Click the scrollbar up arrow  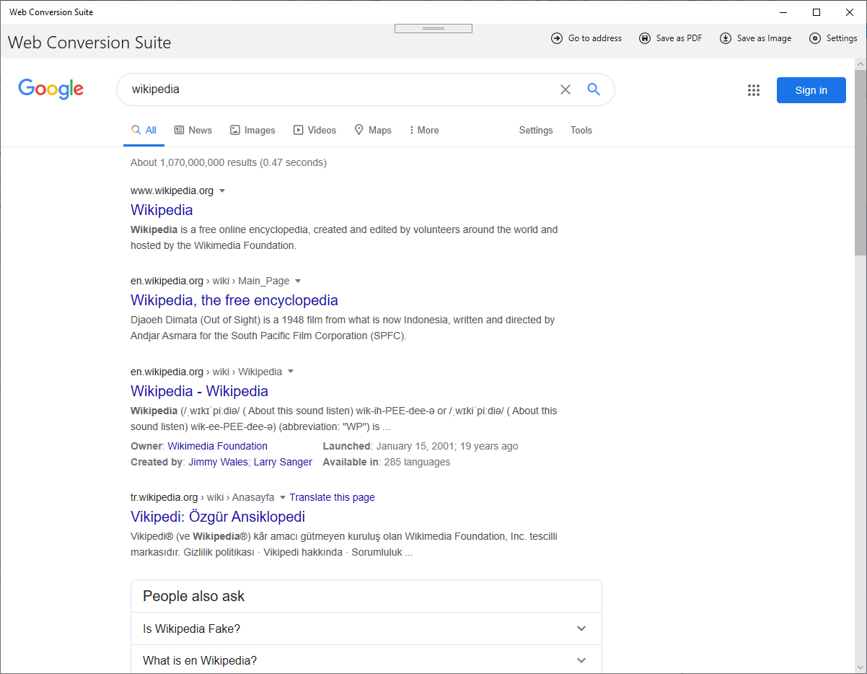(x=861, y=64)
